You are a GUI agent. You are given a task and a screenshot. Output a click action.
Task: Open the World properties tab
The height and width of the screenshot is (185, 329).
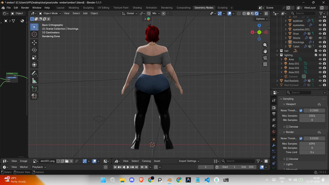[274, 132]
